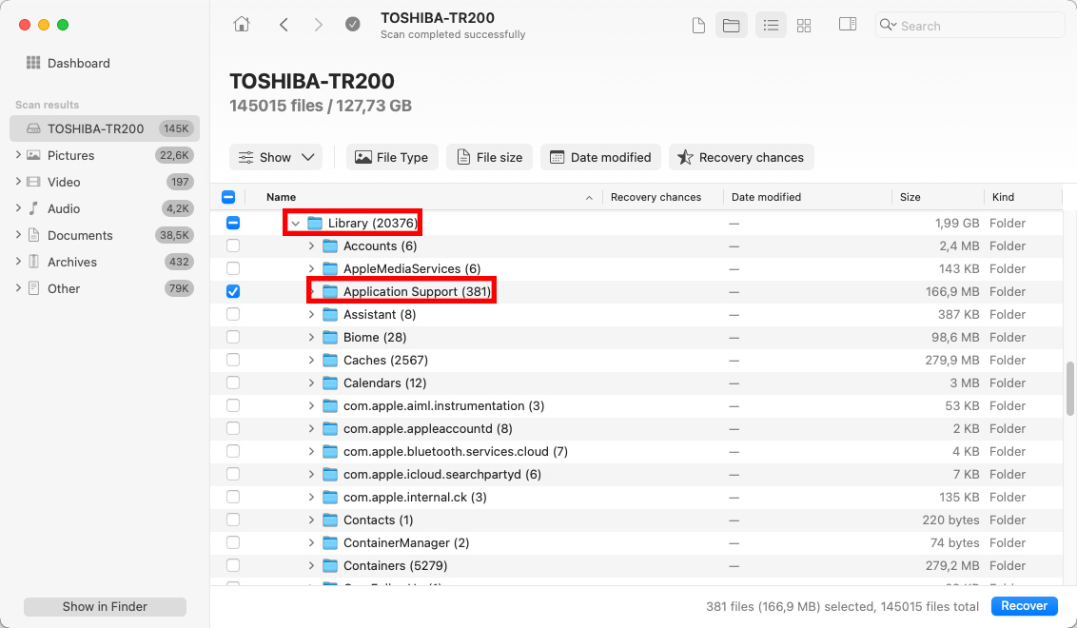Navigate back with the left arrow
The width and height of the screenshot is (1077, 628).
click(x=284, y=25)
